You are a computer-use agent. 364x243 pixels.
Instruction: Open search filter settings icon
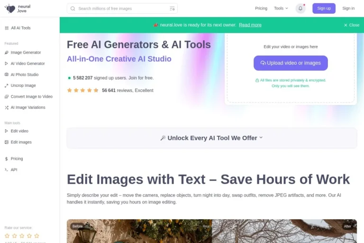[x=172, y=9]
